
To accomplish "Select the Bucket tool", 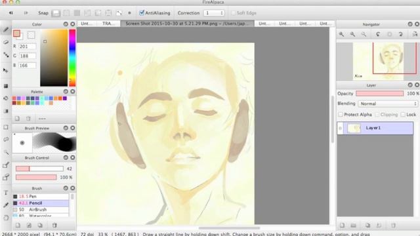I will pyautogui.click(x=6, y=98).
